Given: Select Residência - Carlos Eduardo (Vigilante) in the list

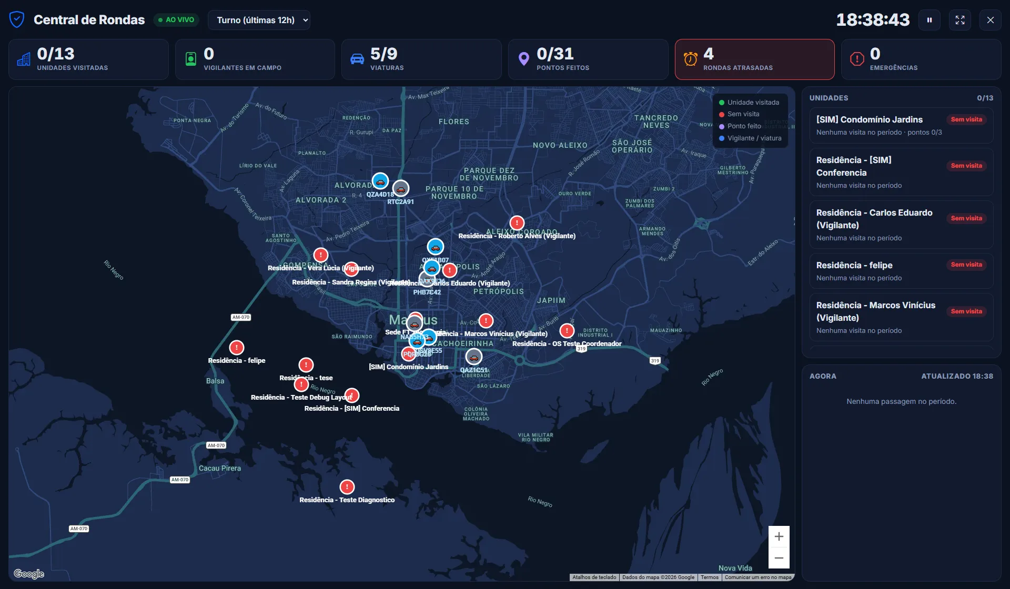Looking at the screenshot, I should tap(901, 225).
